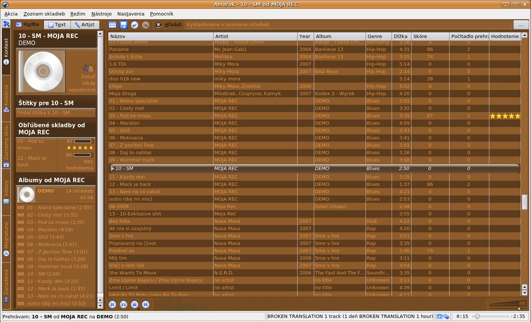Select the '04 - Maraton' playlist row
The image size is (531, 322).
click(314, 123)
